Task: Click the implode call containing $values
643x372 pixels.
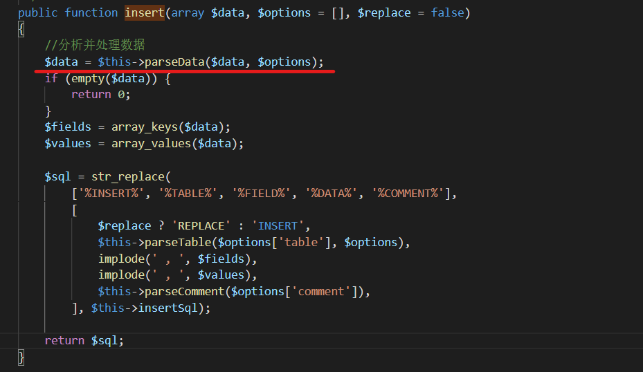Action: tap(122, 275)
